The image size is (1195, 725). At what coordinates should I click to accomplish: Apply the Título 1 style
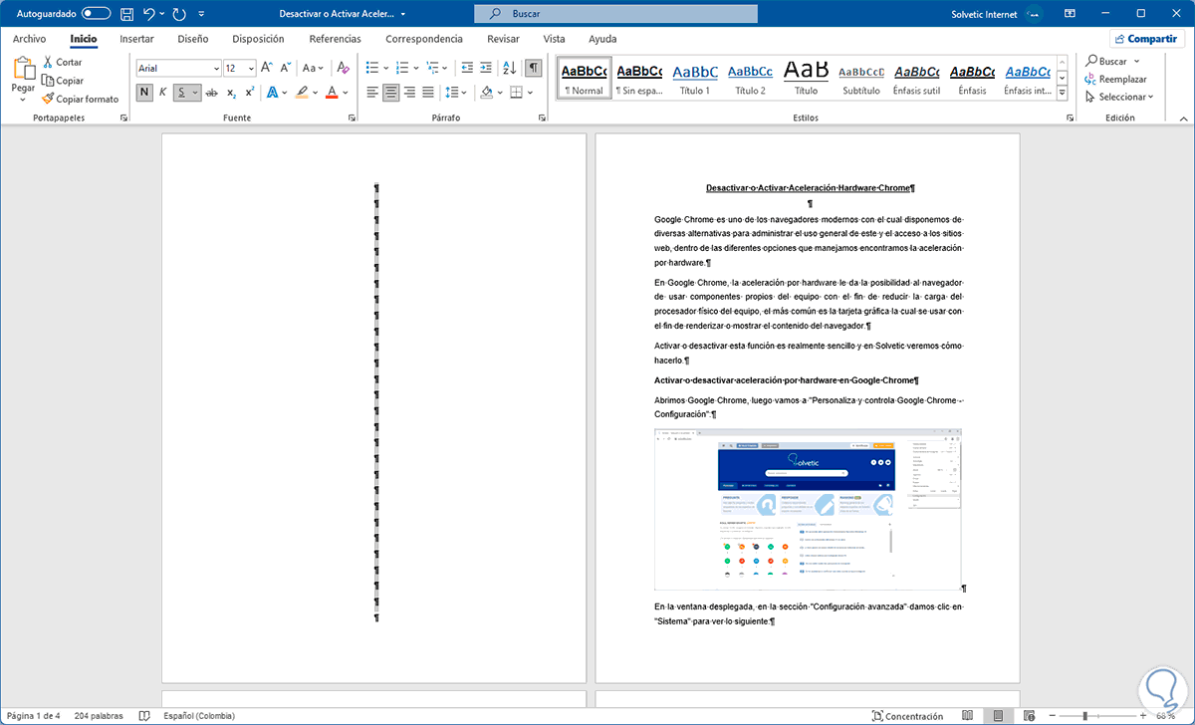coord(695,79)
